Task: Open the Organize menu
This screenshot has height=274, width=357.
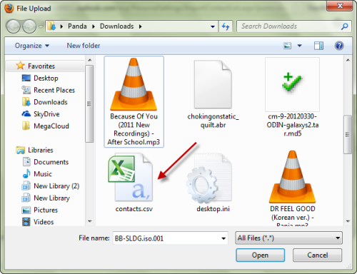Action: tap(32, 46)
